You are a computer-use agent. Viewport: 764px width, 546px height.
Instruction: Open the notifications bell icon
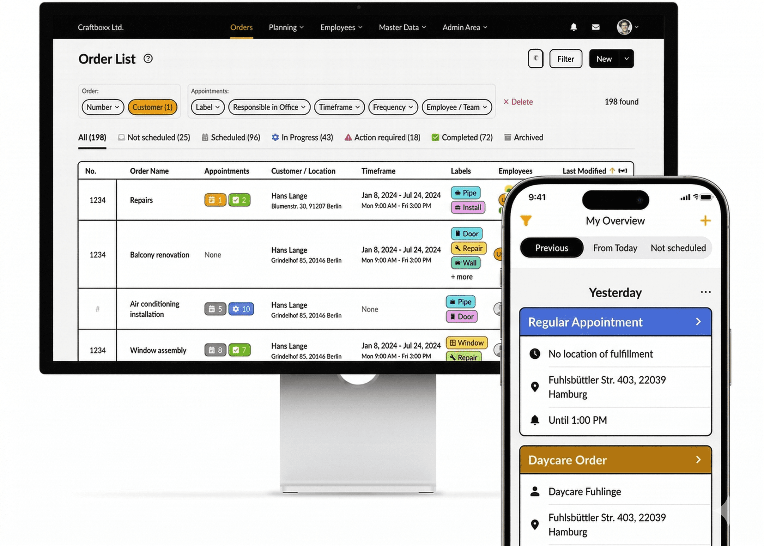pyautogui.click(x=573, y=27)
